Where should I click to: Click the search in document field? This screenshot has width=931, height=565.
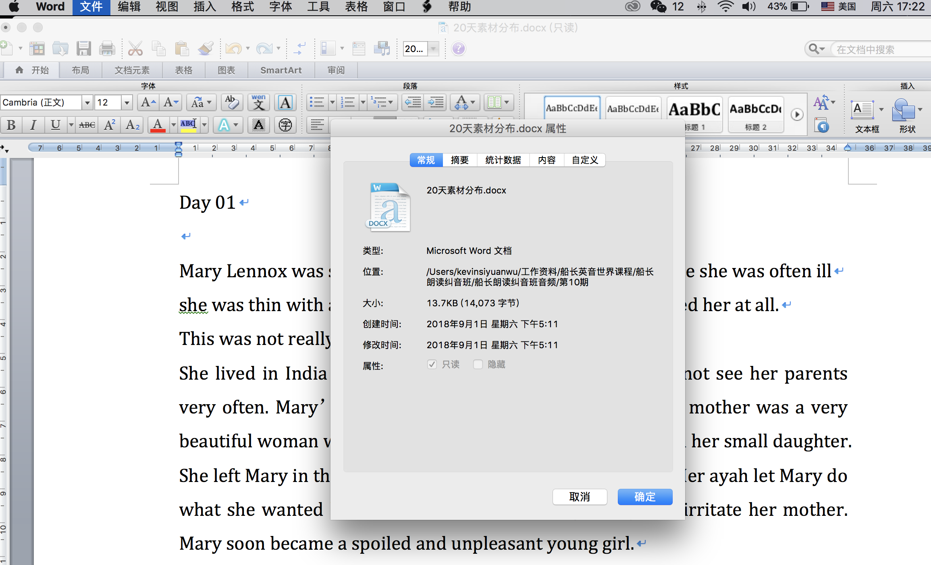881,49
